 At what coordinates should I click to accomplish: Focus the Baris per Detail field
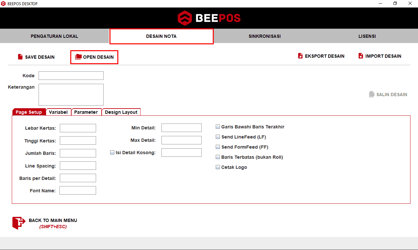78,178
